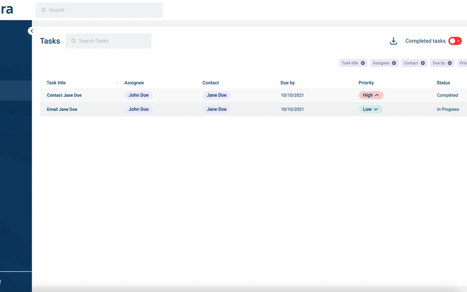Sort by the Contact column header
The image size is (467, 292).
point(211,83)
